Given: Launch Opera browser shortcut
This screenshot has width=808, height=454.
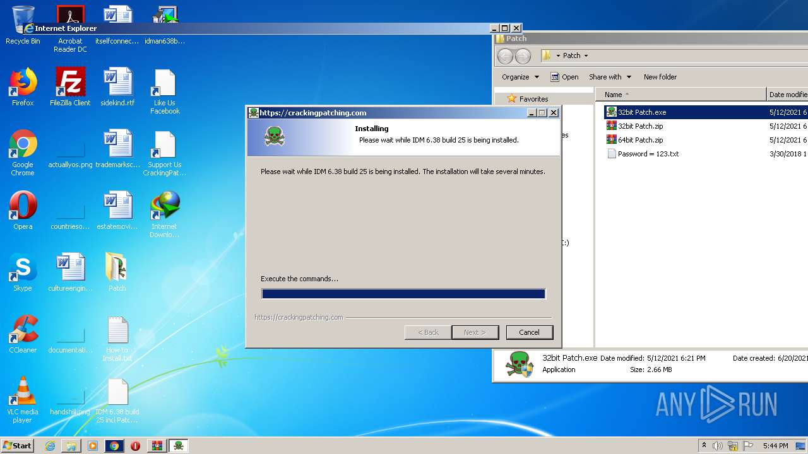Looking at the screenshot, I should point(23,210).
